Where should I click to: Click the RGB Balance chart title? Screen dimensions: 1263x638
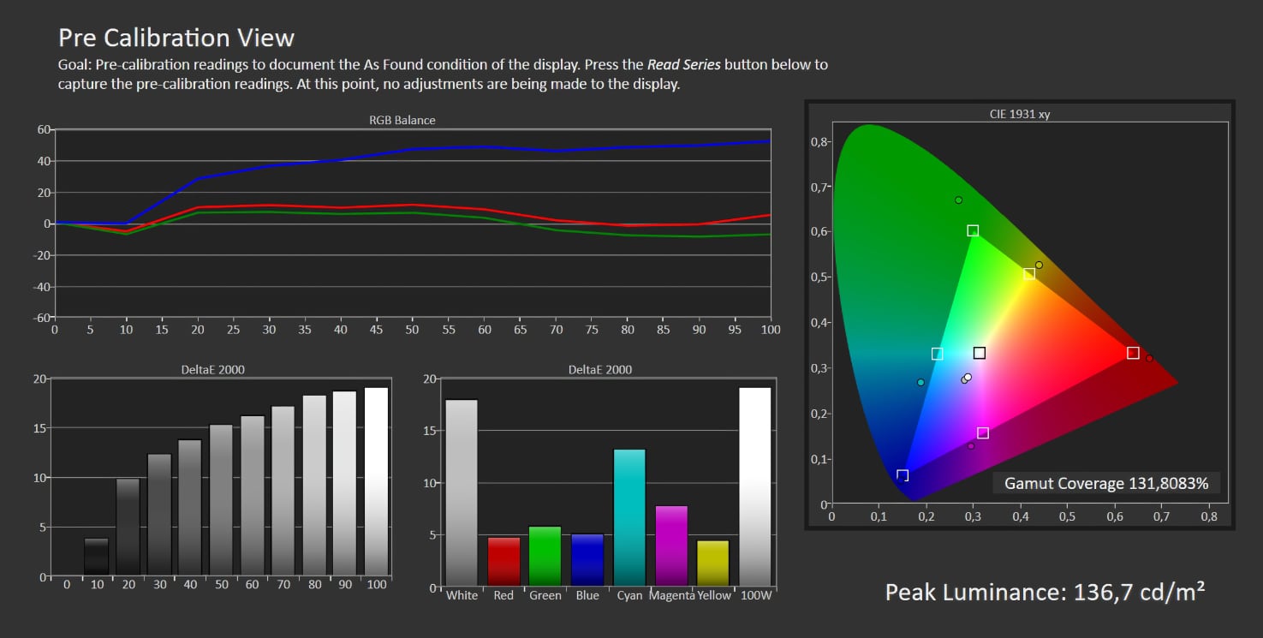coord(402,120)
